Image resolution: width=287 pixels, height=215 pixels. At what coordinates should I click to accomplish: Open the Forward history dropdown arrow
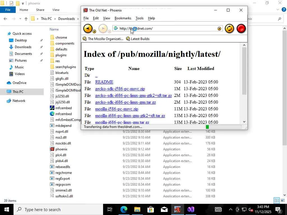[x=109, y=31]
